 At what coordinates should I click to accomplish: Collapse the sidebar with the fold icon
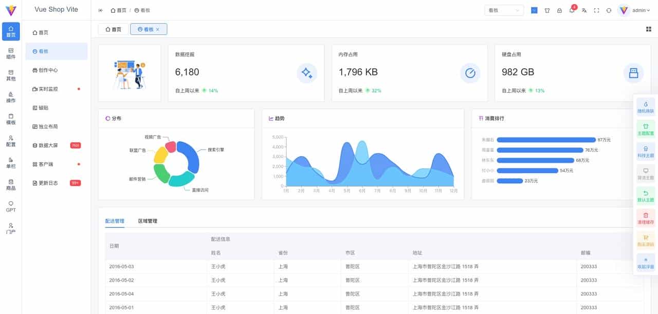pos(100,10)
